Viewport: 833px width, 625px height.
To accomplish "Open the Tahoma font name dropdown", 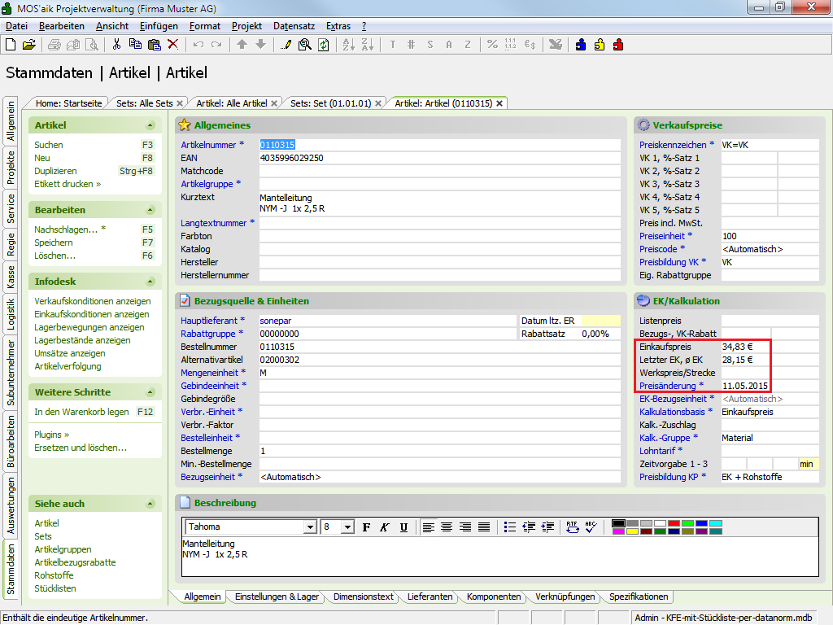I will click(x=309, y=527).
